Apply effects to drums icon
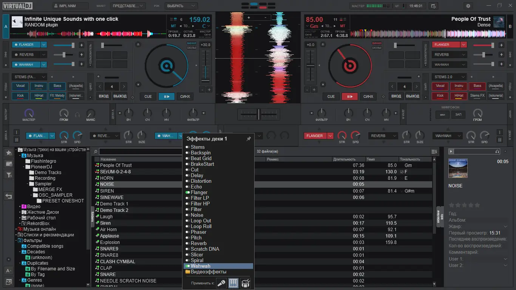This screenshot has height=290, width=516. click(246, 283)
